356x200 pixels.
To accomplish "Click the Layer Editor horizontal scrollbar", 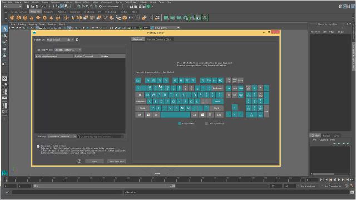I will pyautogui.click(x=323, y=174).
